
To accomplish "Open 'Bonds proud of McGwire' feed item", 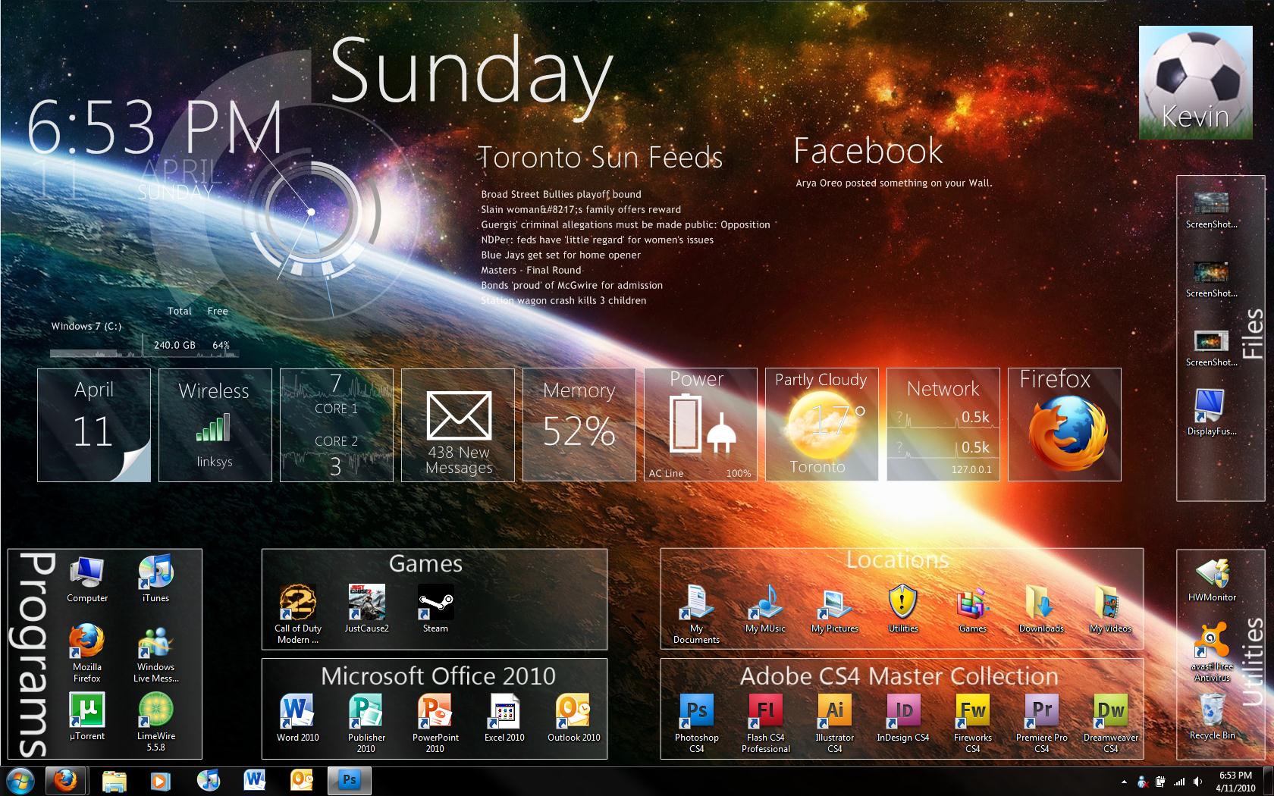I will (572, 285).
